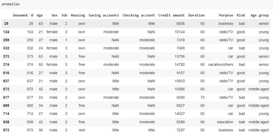The width and height of the screenshot is (273, 135).
Task: Select the bold row index label 616
Action: pyautogui.click(x=6, y=73)
